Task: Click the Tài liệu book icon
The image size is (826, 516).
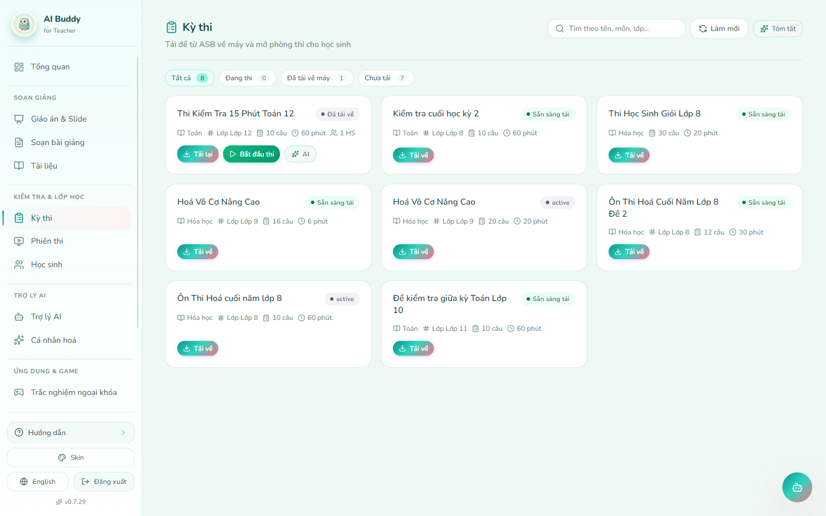Action: [19, 166]
